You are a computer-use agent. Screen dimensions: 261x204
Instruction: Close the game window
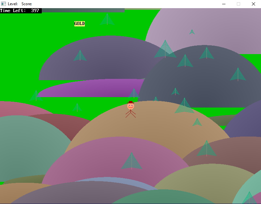[x=253, y=4]
